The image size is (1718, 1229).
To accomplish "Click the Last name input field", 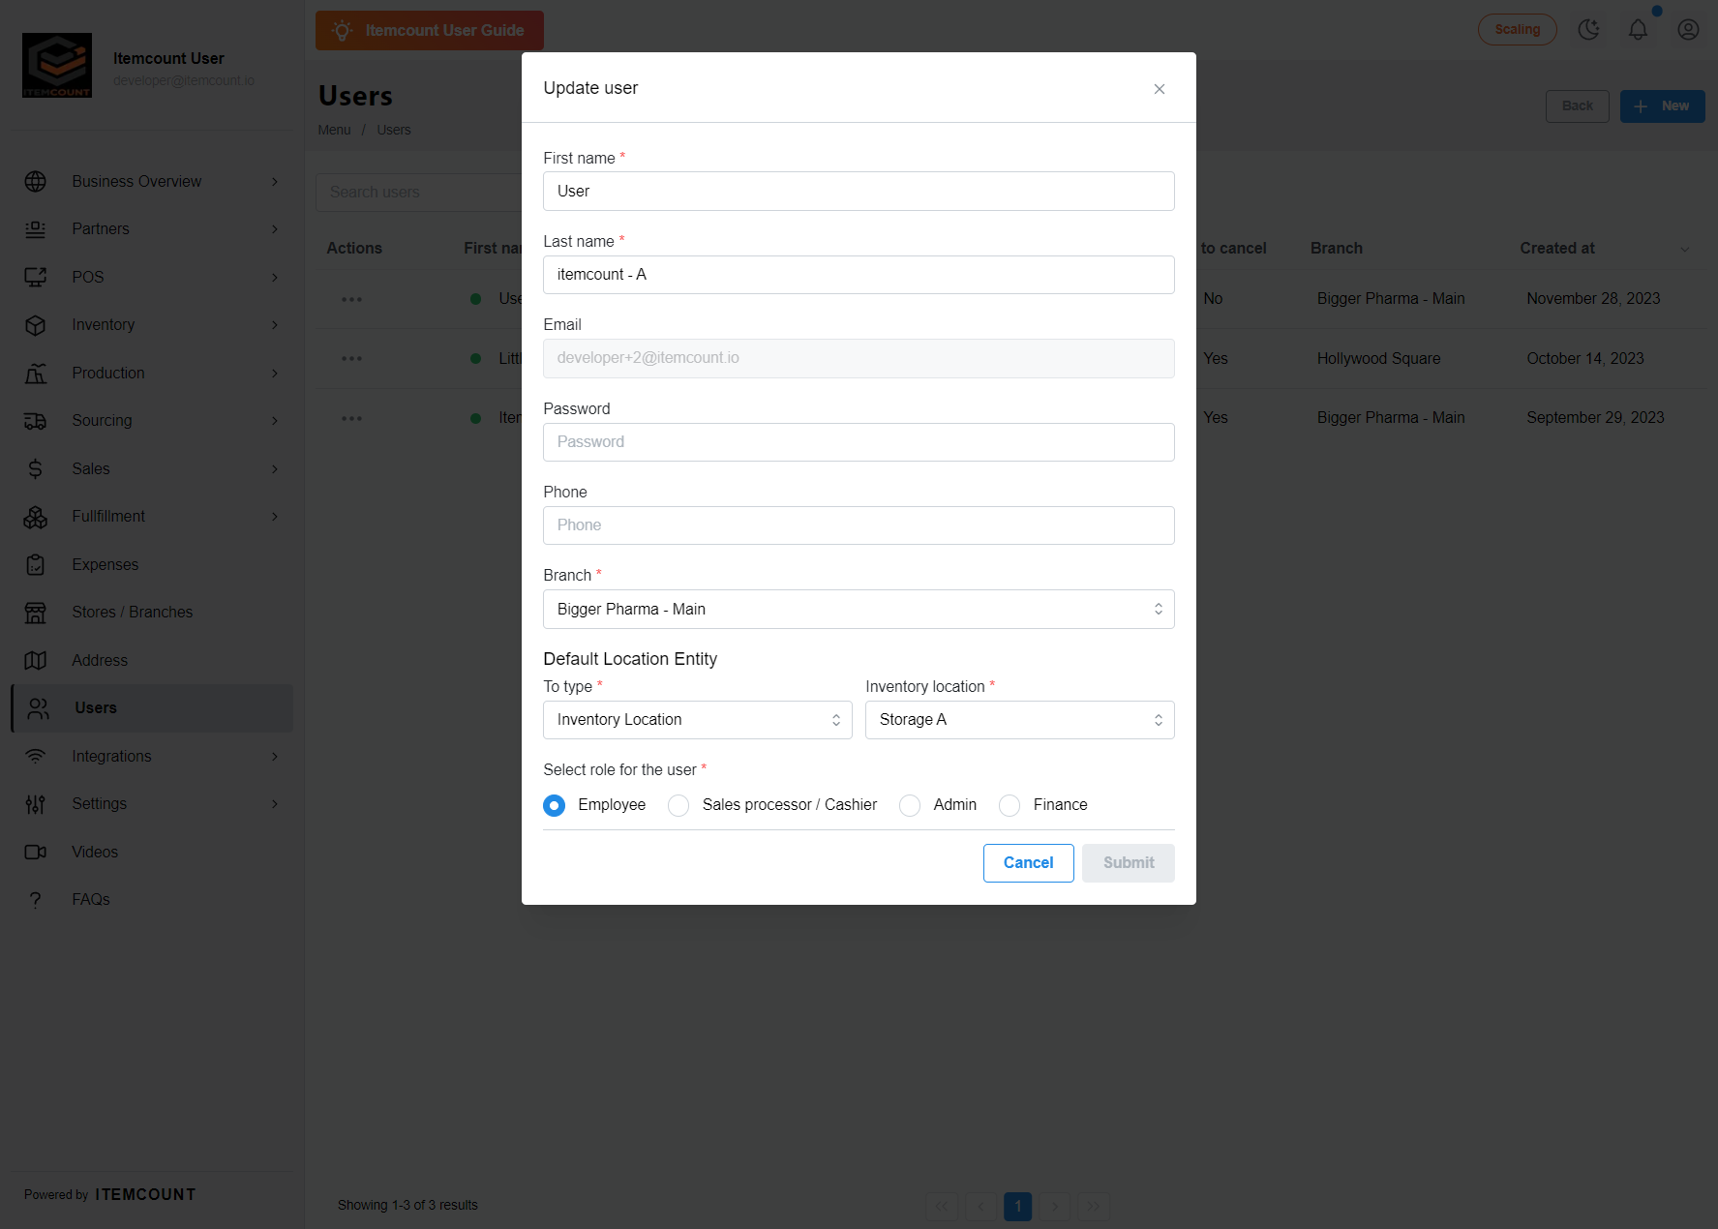I will pyautogui.click(x=859, y=275).
